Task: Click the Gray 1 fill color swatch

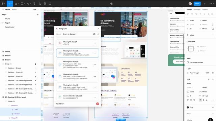Action: point(188,108)
